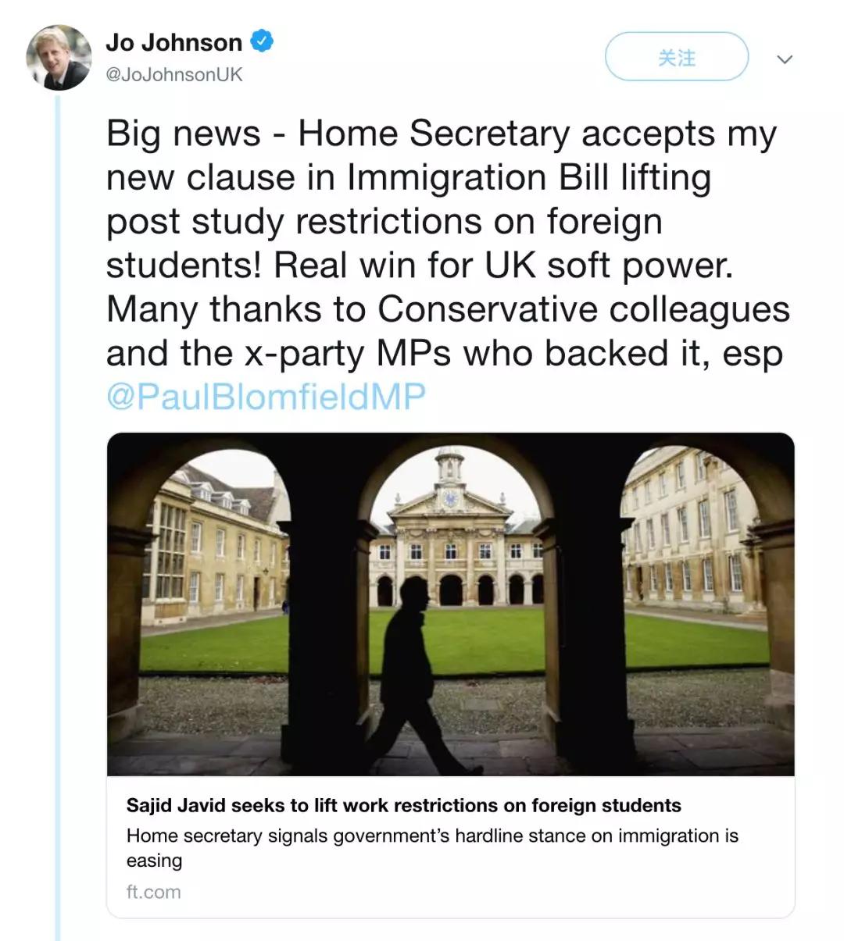Click the ft.com source domain label
This screenshot has width=844, height=941.
153,892
